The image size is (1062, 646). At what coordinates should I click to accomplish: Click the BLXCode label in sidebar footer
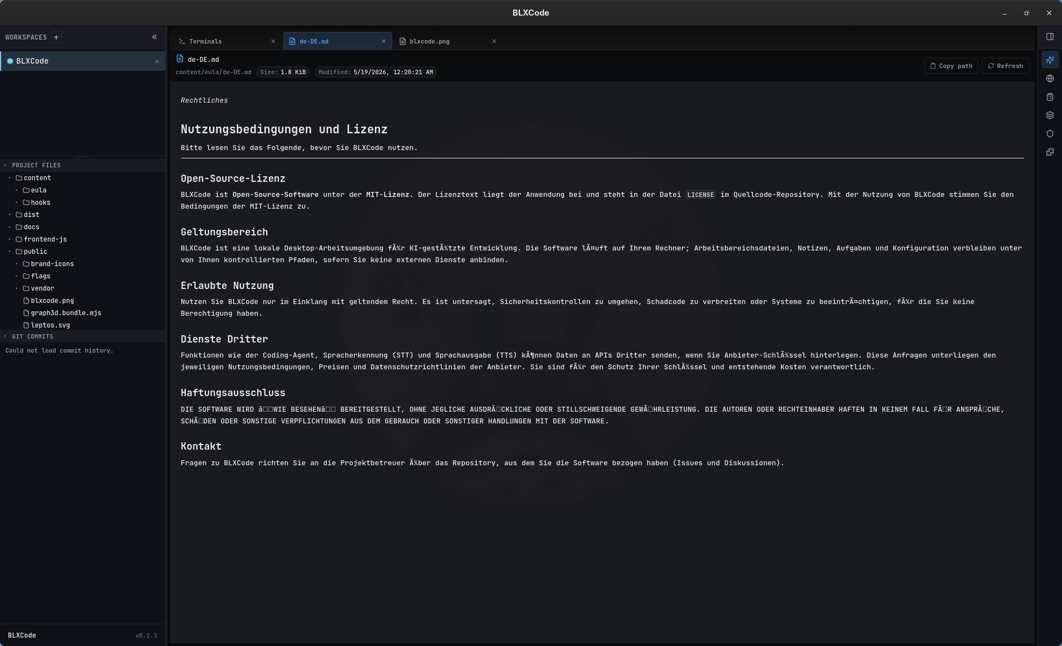22,635
